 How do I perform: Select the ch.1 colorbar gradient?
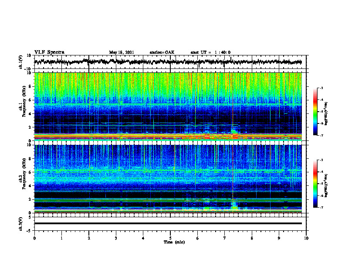point(315,112)
